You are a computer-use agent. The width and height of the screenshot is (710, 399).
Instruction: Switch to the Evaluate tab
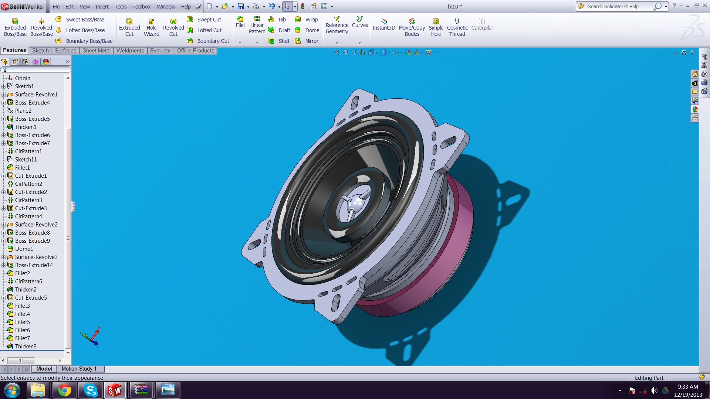(x=160, y=51)
